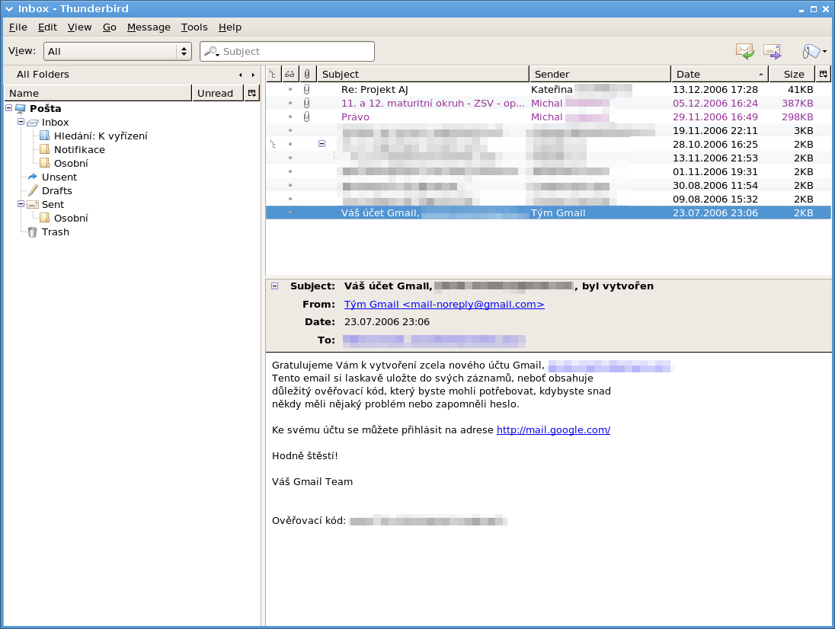The height and width of the screenshot is (629, 835).
Task: Collapse the Inbox folder tree
Action: tap(21, 122)
